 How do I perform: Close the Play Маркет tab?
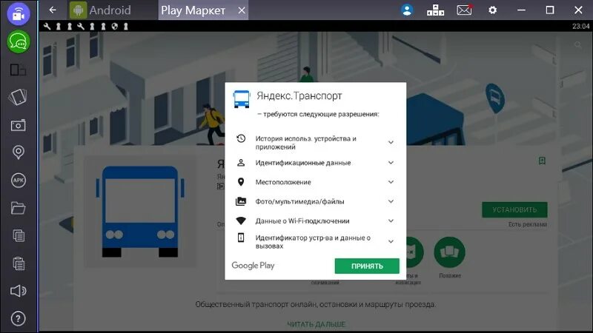click(x=242, y=10)
